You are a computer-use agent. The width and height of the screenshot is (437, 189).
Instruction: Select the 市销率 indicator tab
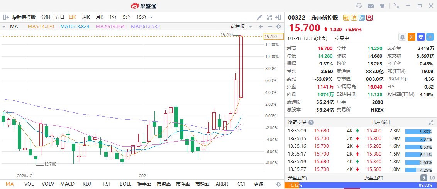(x=202, y=184)
